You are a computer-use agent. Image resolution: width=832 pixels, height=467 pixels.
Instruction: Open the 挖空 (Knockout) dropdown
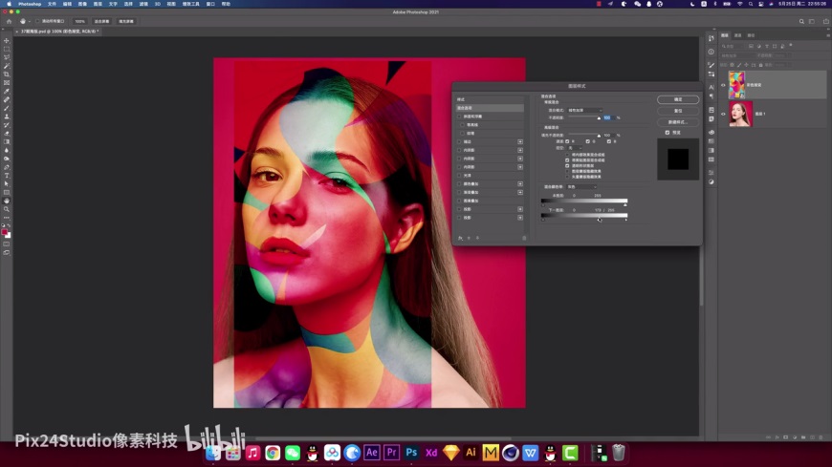577,148
